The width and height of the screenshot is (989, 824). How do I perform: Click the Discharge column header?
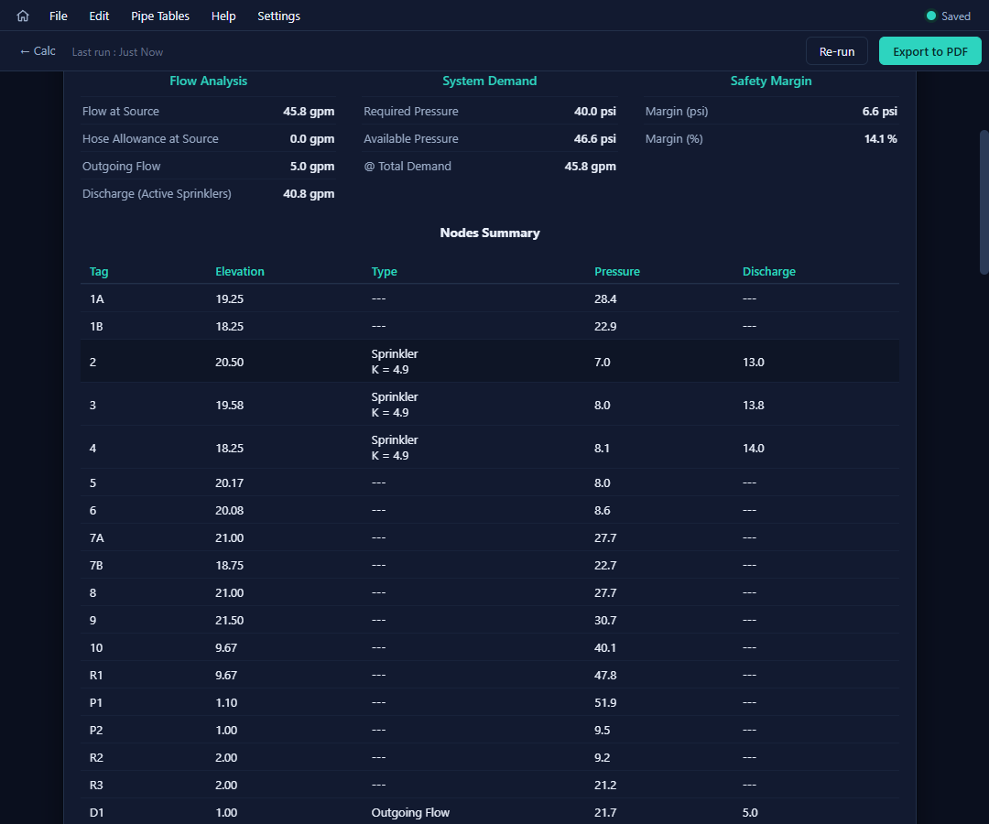click(769, 271)
